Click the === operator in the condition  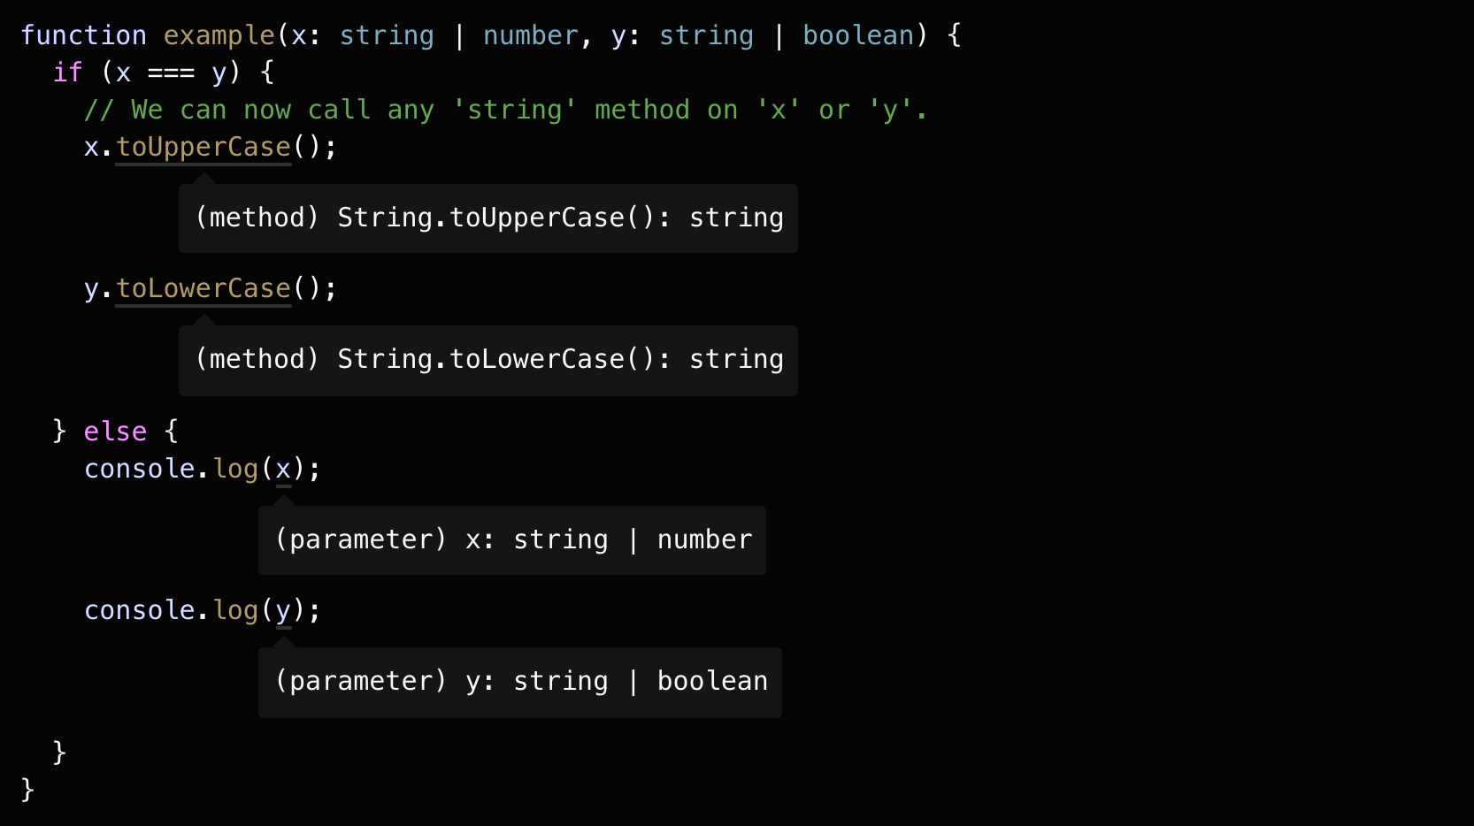[171, 73]
